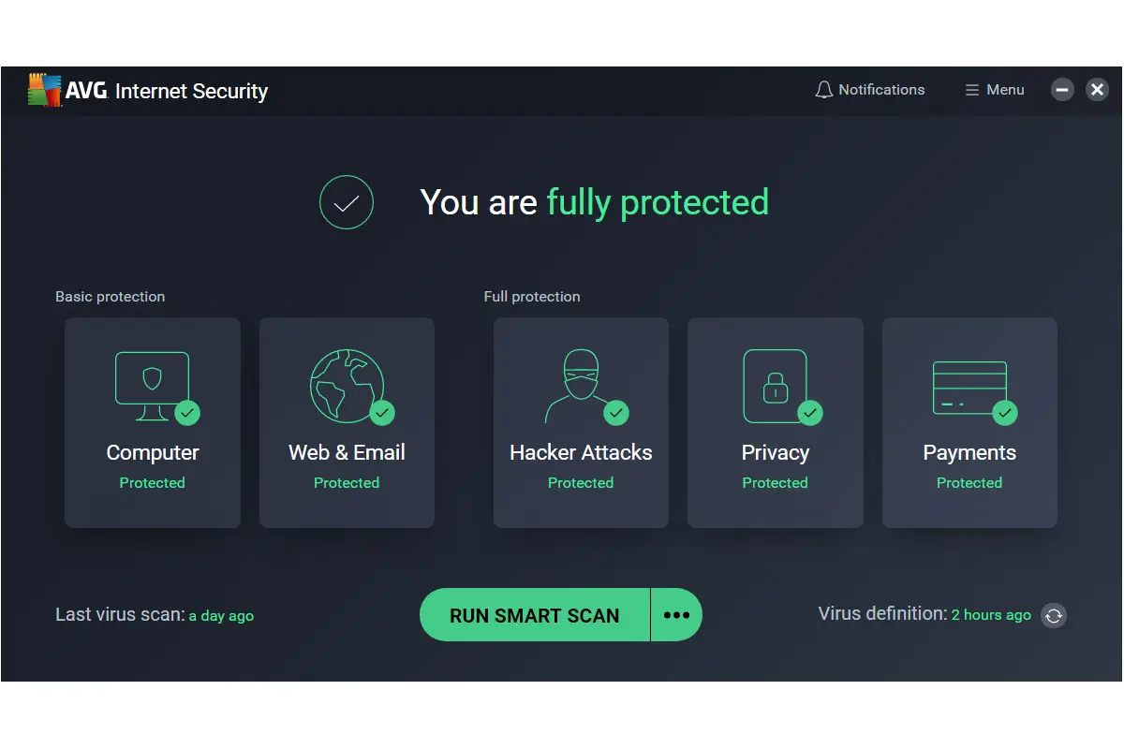Expand additional scan options with the ellipsis
This screenshot has width=1124, height=749.
(676, 614)
